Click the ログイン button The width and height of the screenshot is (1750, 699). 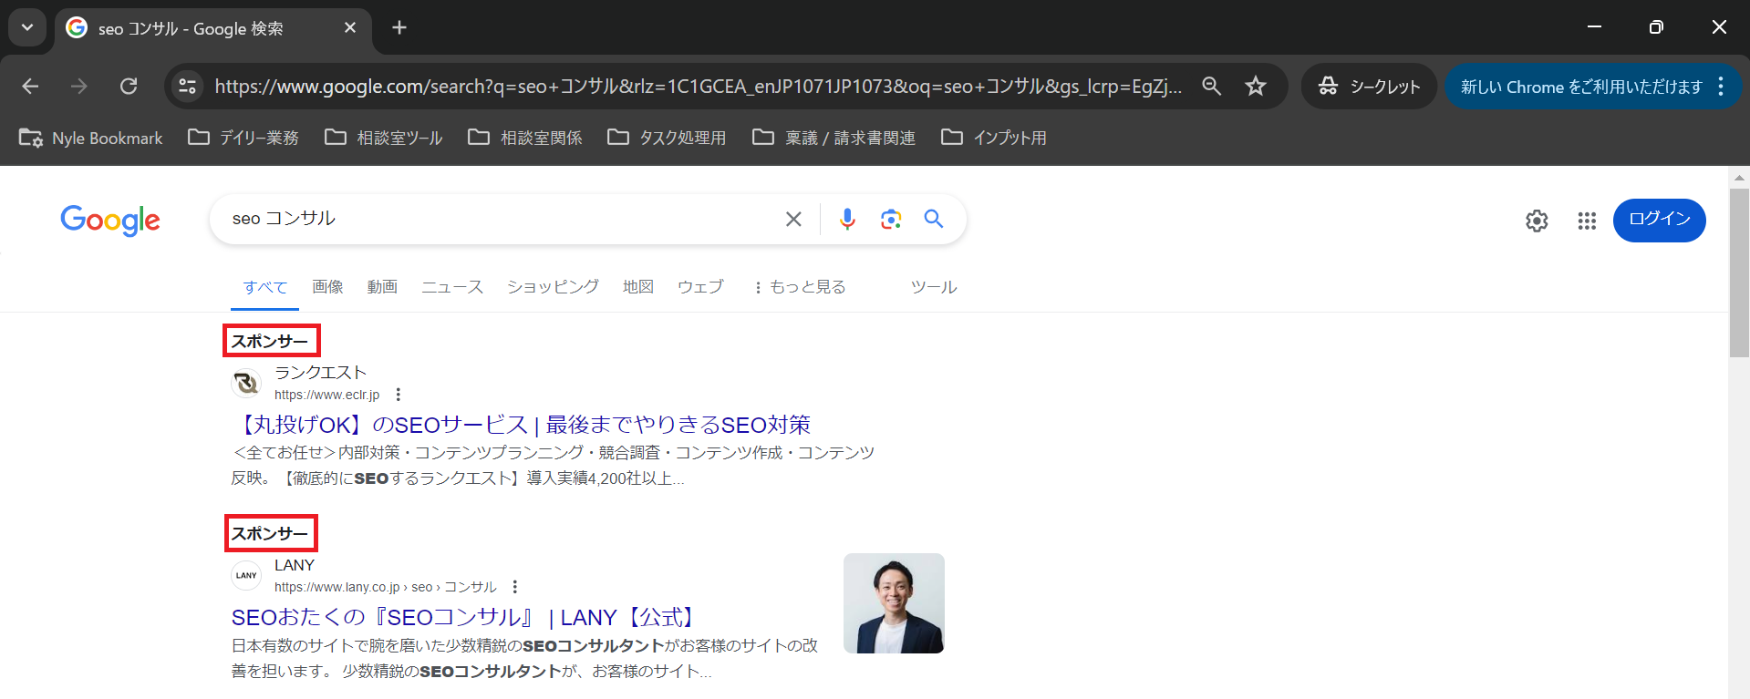[x=1660, y=220]
